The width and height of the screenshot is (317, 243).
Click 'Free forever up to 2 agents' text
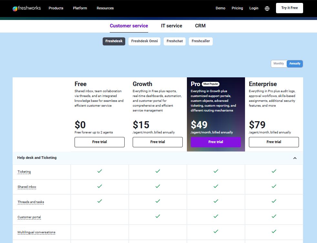coord(94,132)
